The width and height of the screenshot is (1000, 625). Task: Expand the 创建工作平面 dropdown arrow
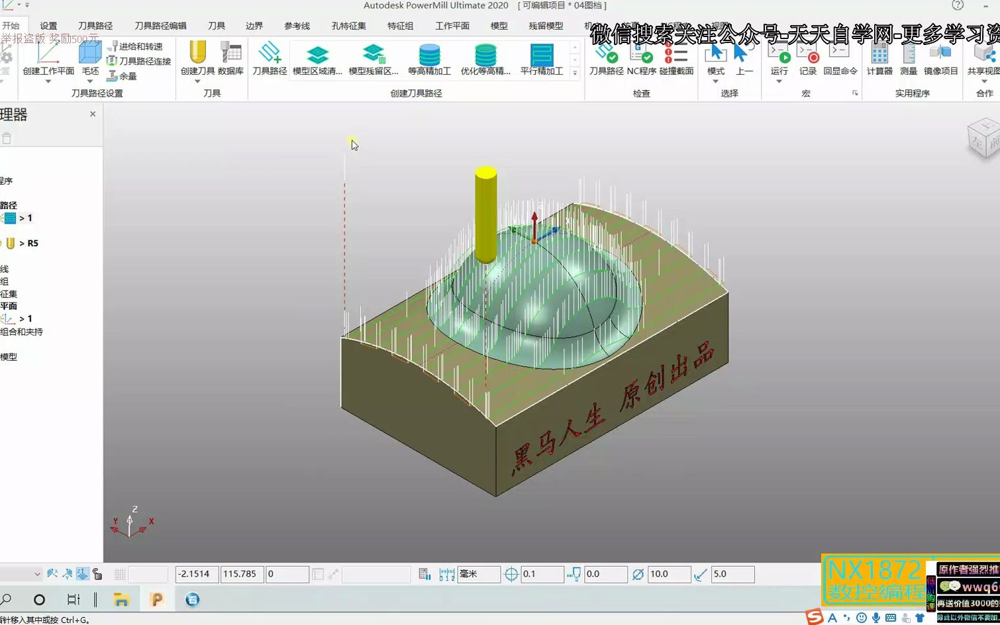(48, 81)
